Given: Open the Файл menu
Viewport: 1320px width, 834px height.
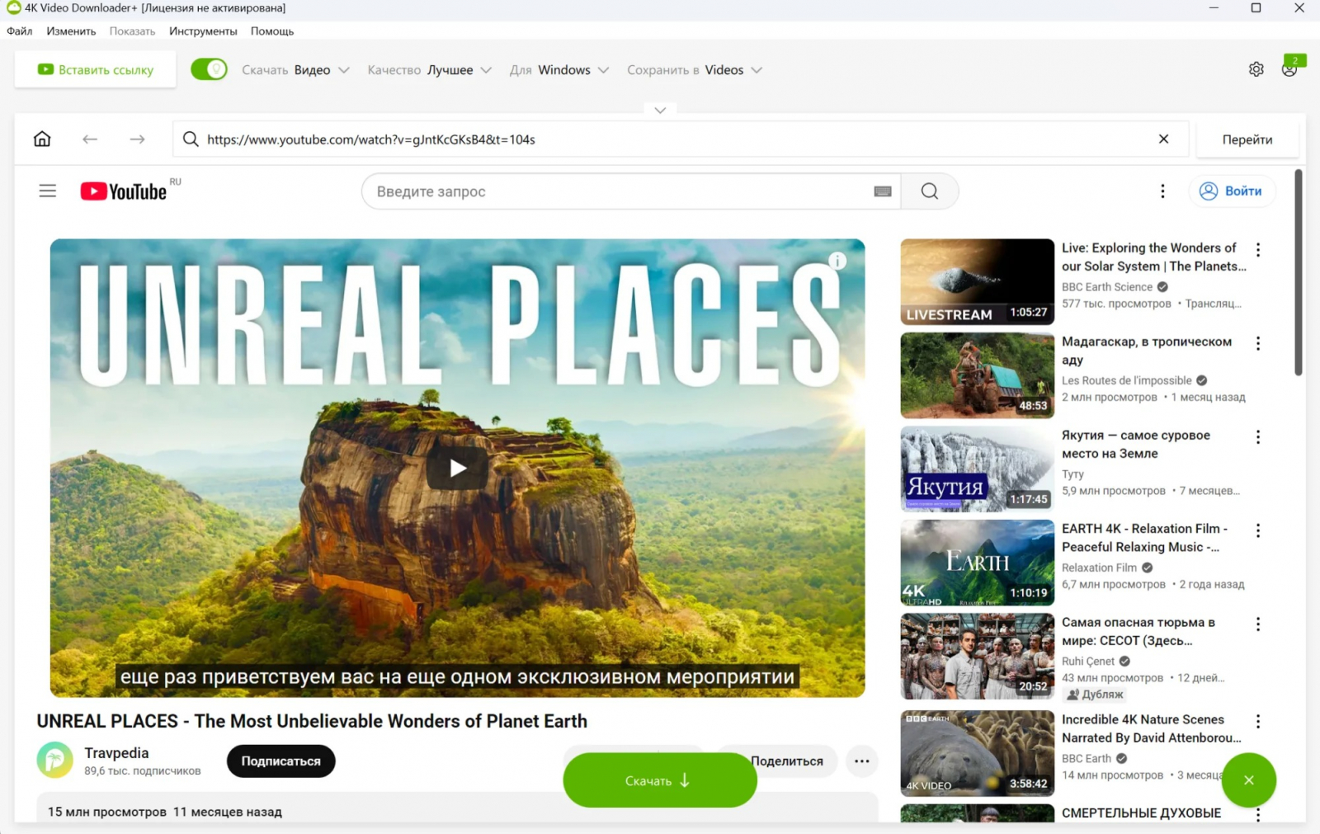Looking at the screenshot, I should (x=20, y=31).
